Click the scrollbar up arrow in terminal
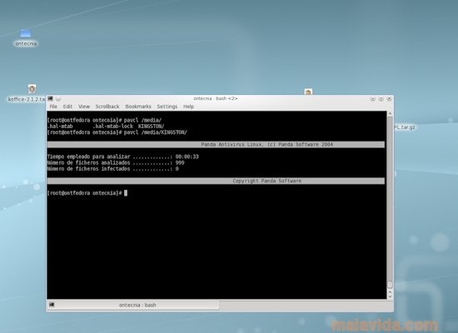 point(390,113)
